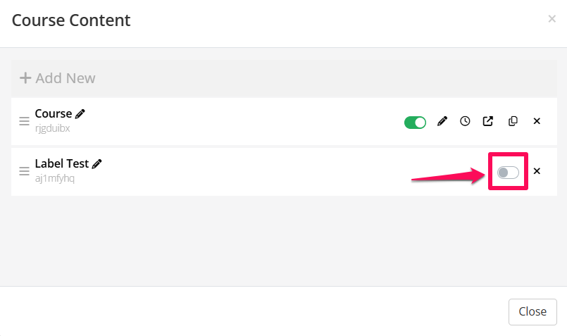Duplicate the Course item with copy icon
This screenshot has height=336, width=567.
(x=513, y=121)
